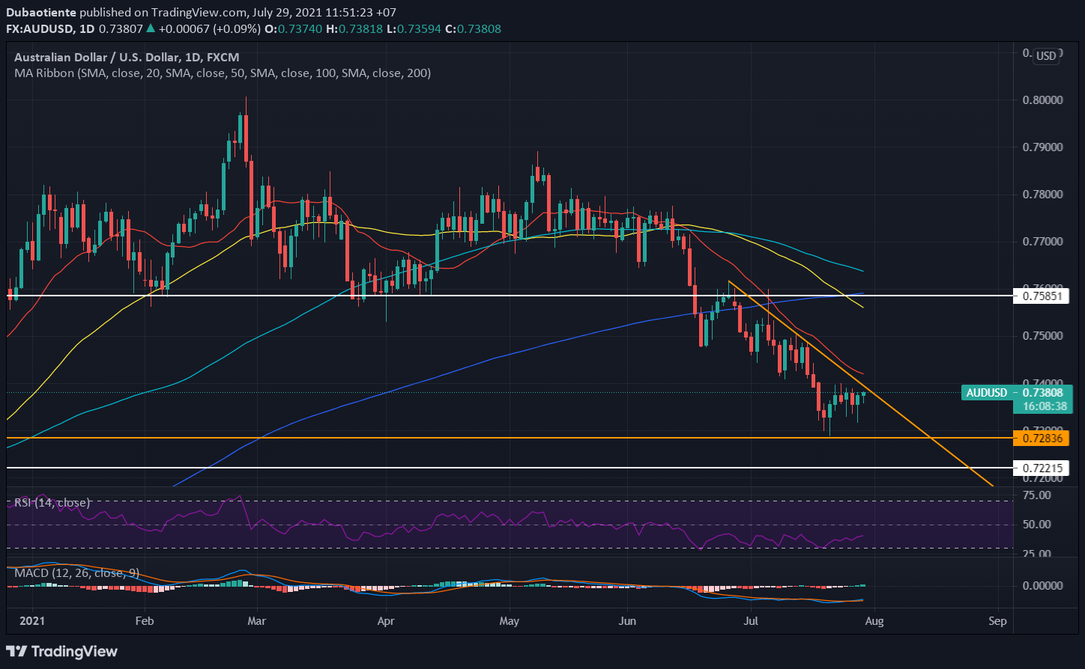This screenshot has height=669, width=1085.
Task: Select the 0.72215 white price level label
Action: (x=1042, y=468)
